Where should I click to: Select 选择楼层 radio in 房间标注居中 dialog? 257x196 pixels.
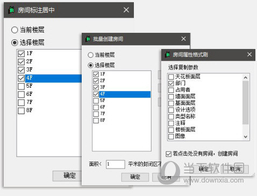(x=15, y=43)
